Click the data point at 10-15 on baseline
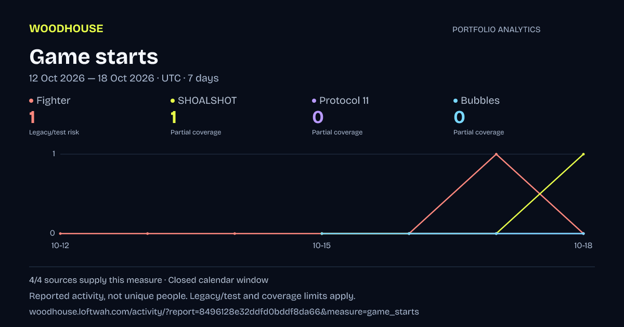The height and width of the screenshot is (327, 624). tap(322, 234)
